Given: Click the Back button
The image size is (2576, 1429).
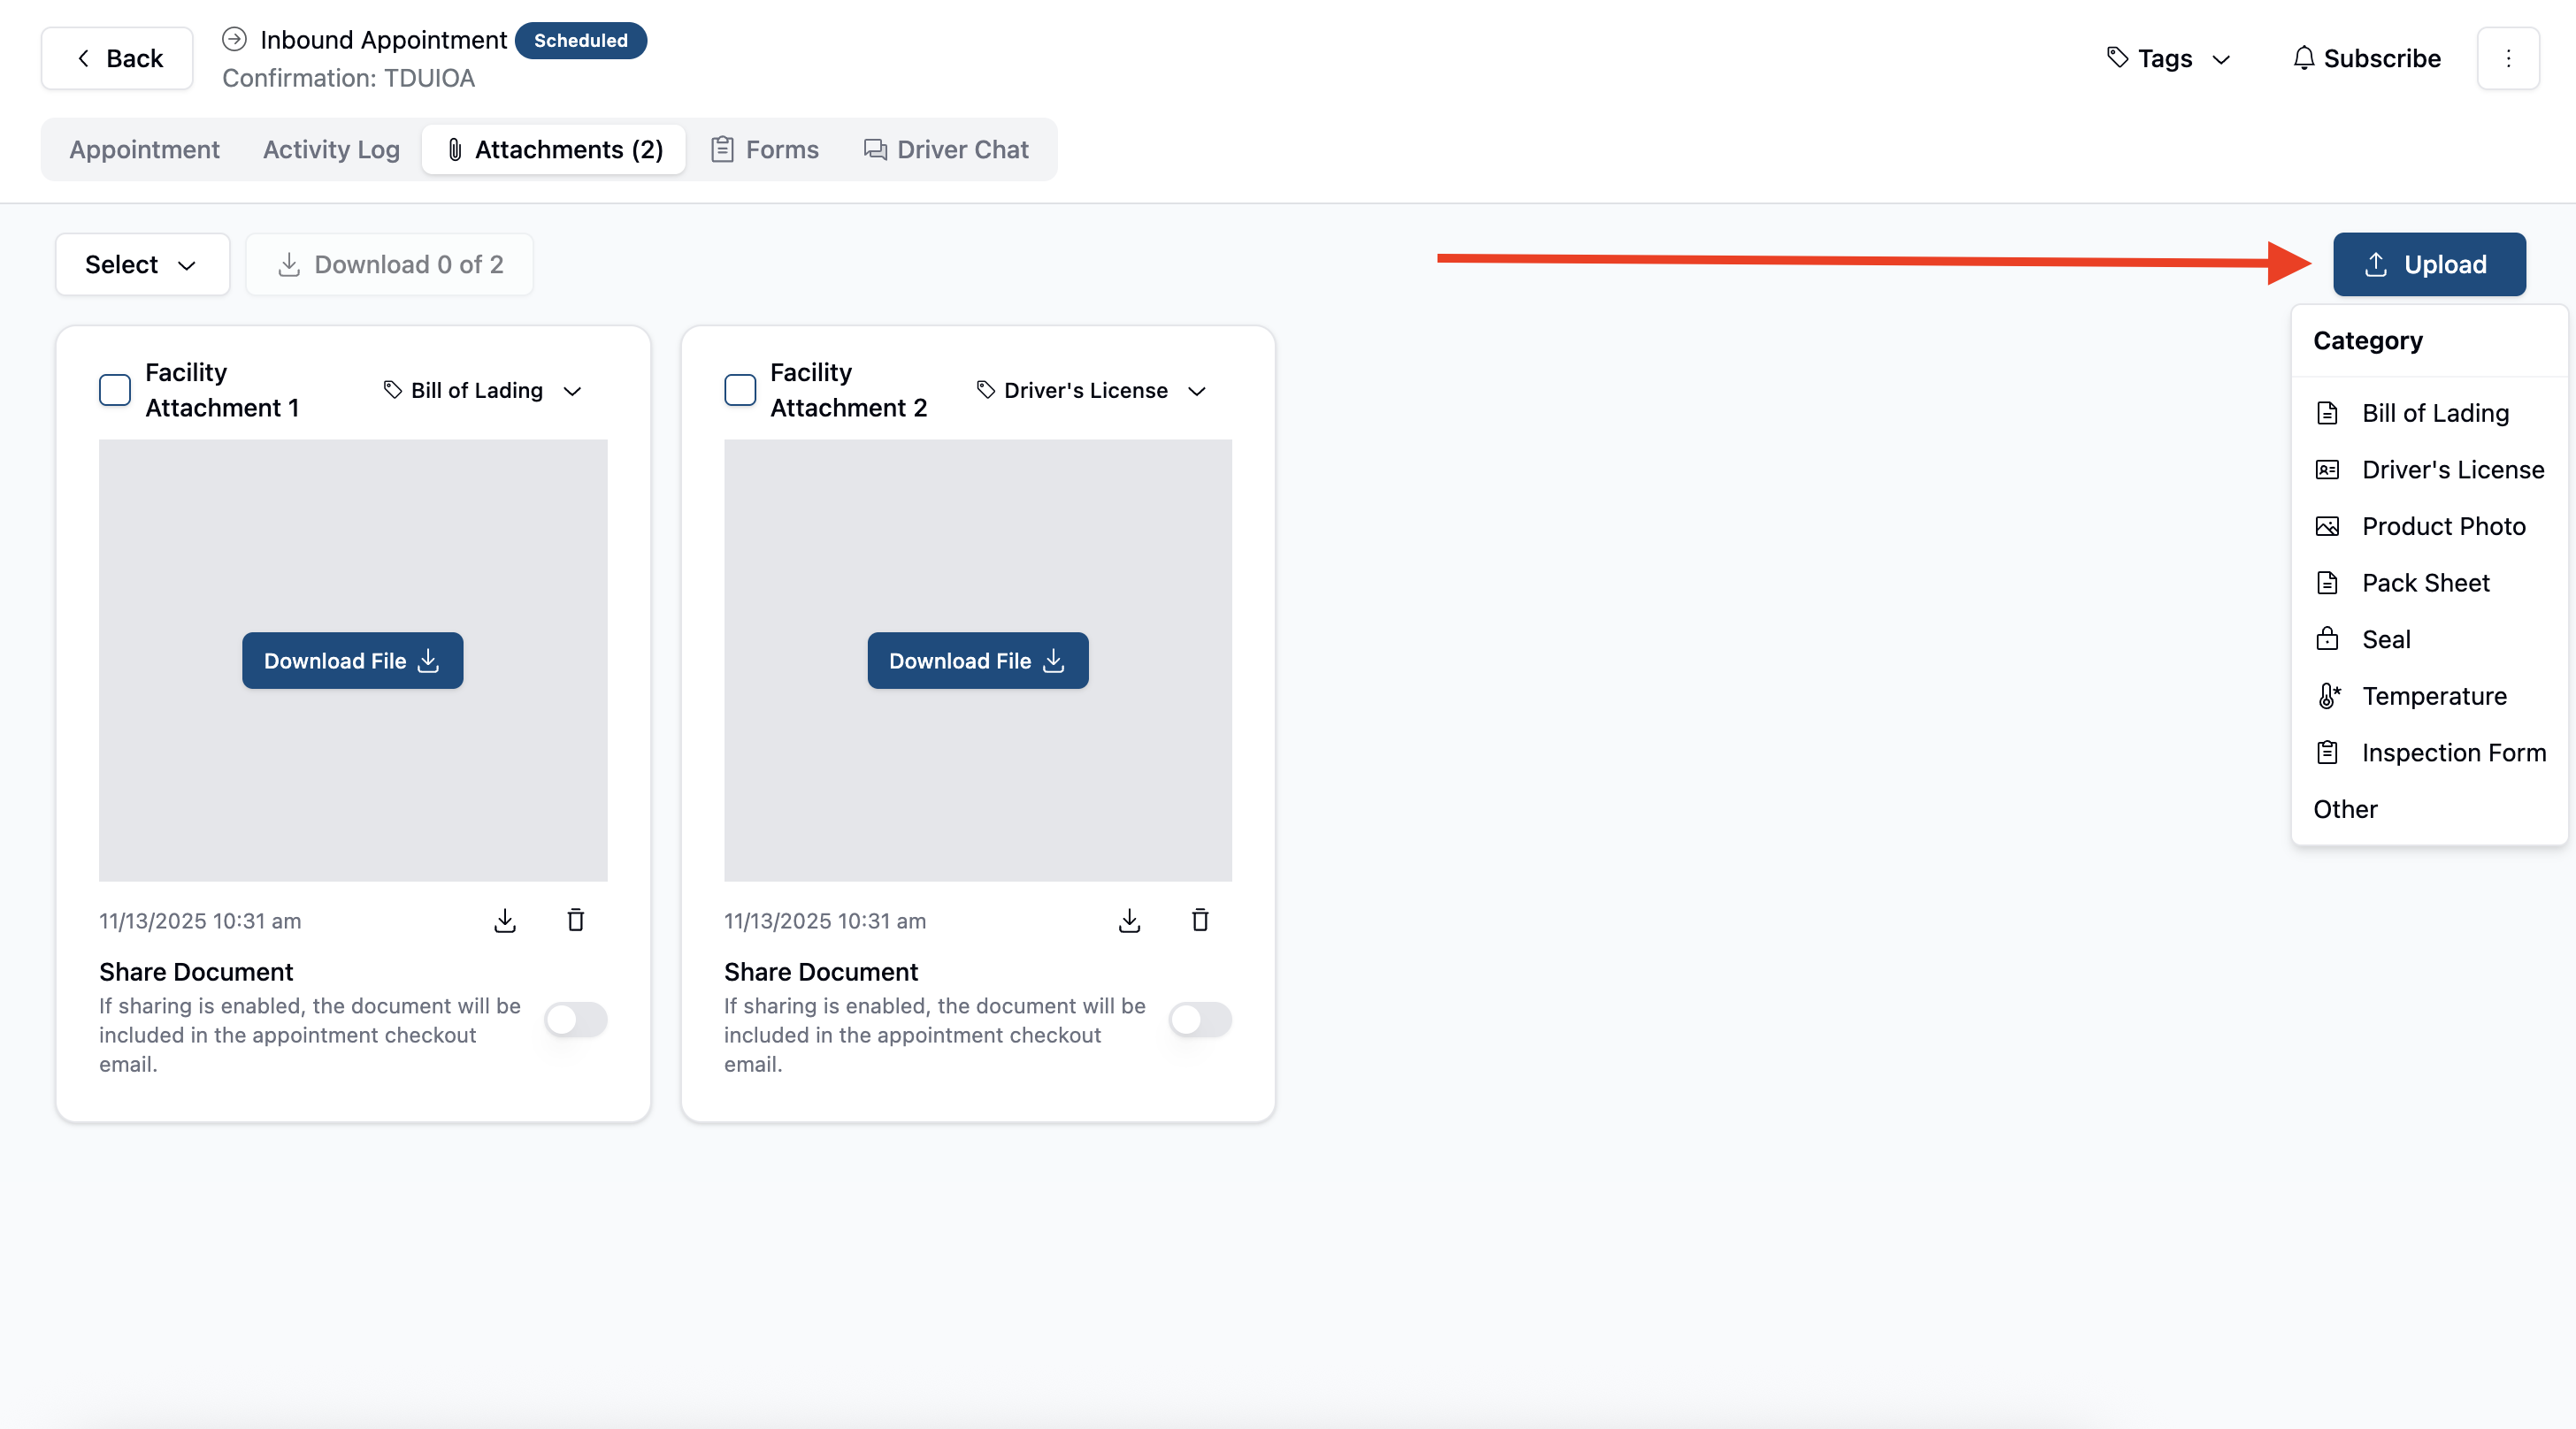Looking at the screenshot, I should point(117,58).
